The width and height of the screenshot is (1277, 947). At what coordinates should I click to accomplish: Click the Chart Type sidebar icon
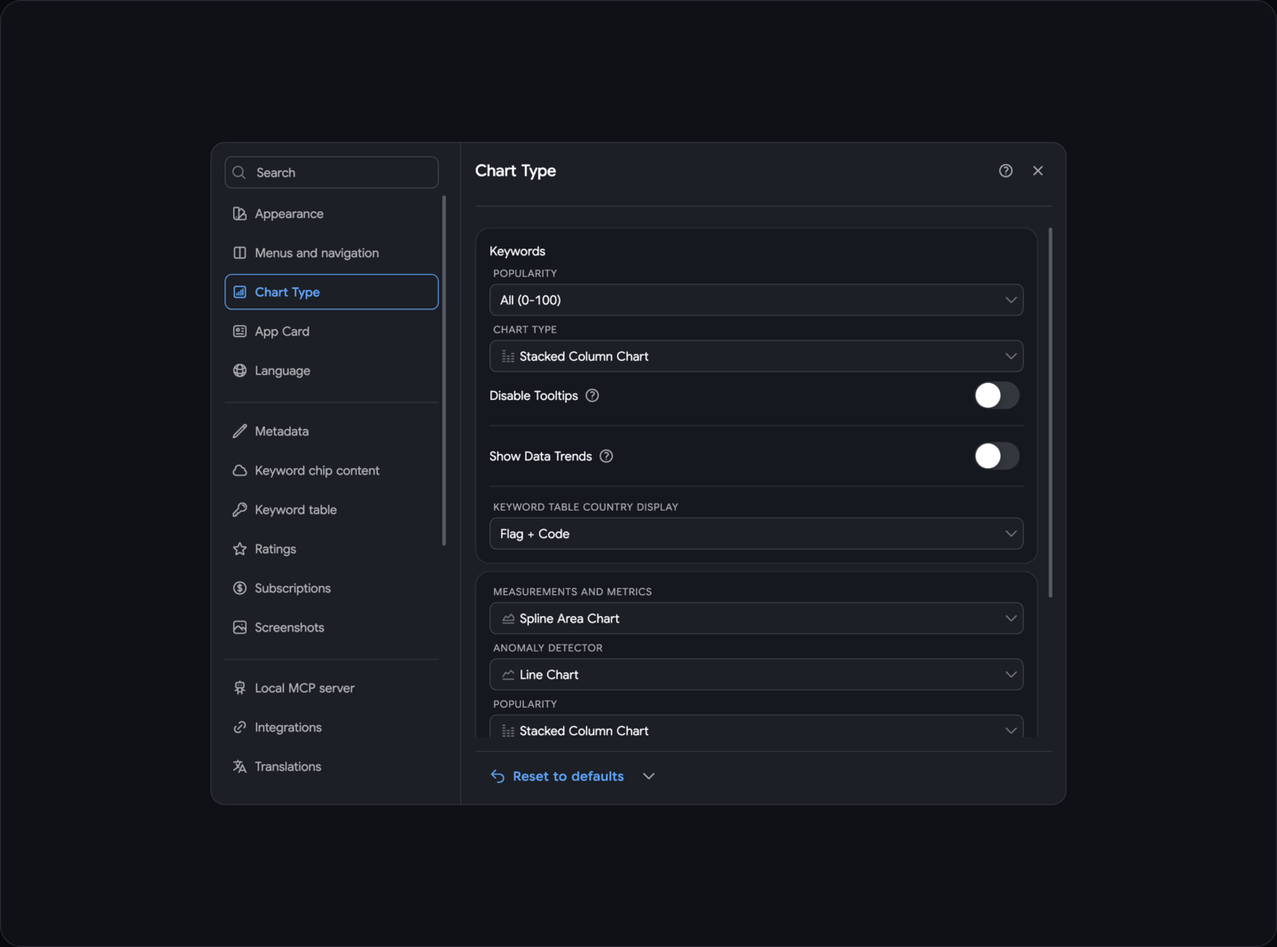point(239,292)
